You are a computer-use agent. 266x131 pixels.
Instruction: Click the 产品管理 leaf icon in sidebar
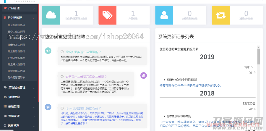tap(5, 8)
